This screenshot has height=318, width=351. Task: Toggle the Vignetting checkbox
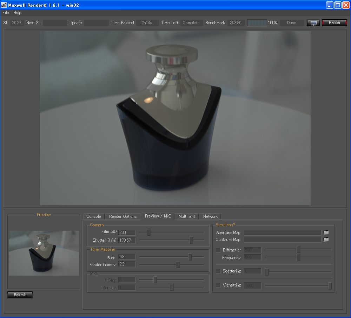(218, 285)
